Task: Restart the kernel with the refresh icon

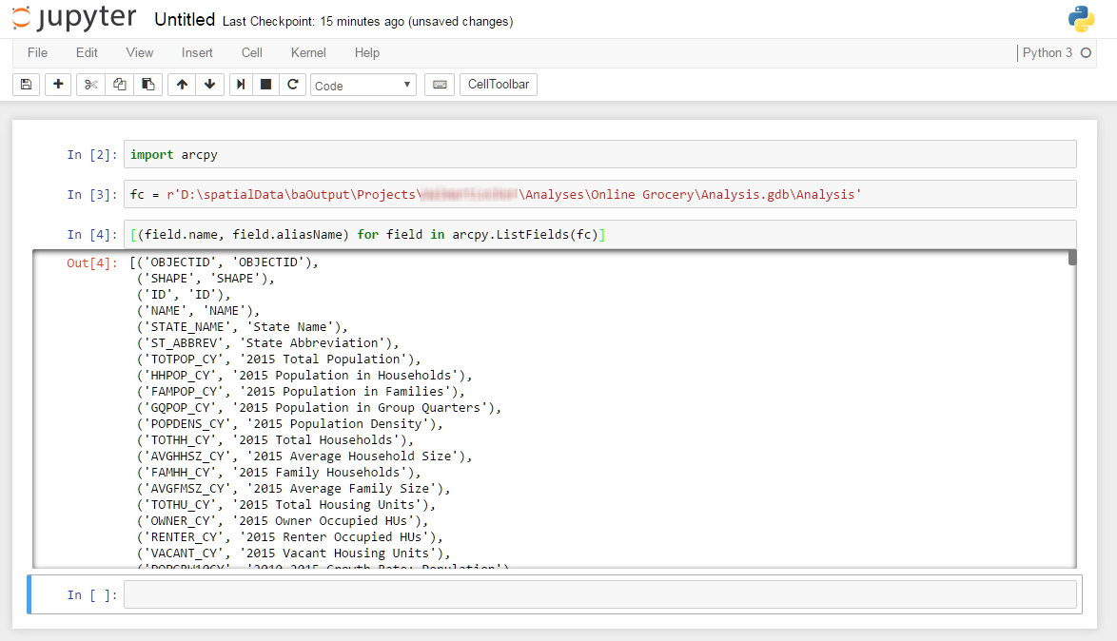Action: [294, 84]
